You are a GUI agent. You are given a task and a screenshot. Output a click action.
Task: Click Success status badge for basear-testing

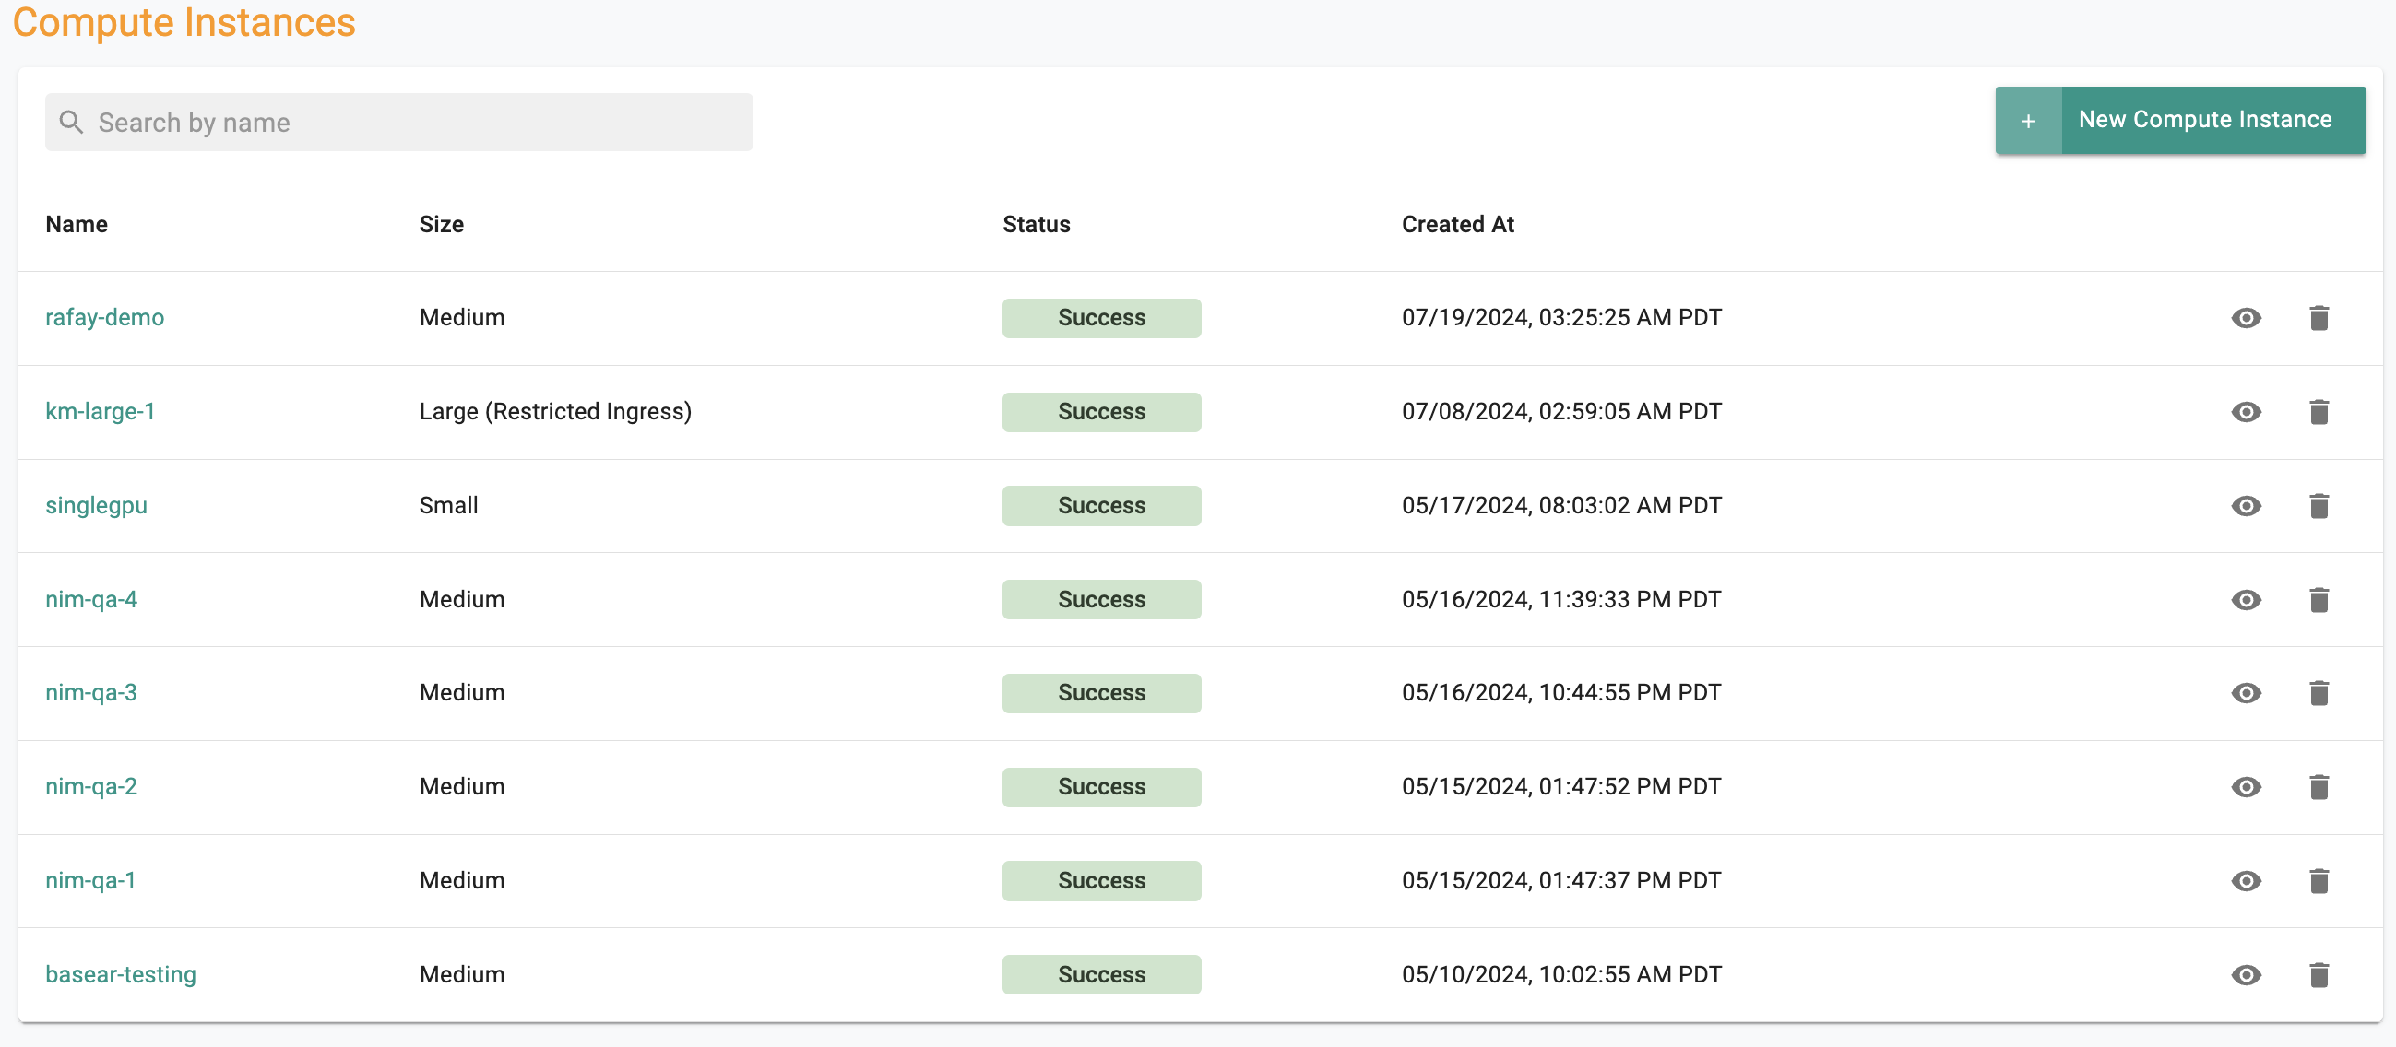pos(1101,974)
